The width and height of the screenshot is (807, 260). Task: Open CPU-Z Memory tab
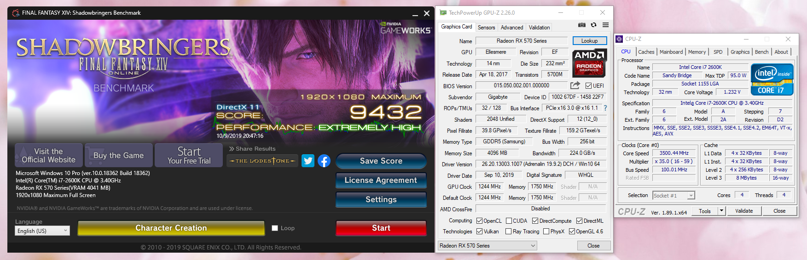coord(697,52)
